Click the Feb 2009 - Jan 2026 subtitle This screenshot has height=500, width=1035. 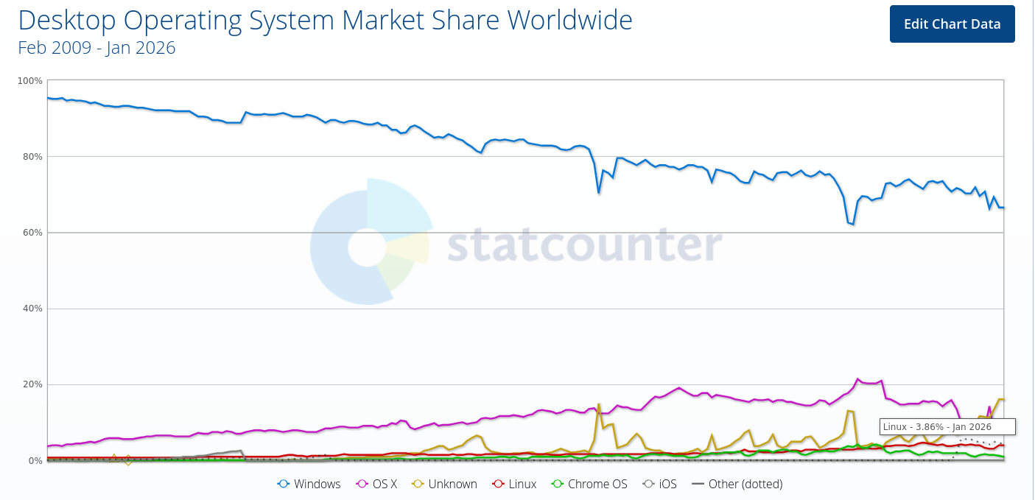(96, 47)
